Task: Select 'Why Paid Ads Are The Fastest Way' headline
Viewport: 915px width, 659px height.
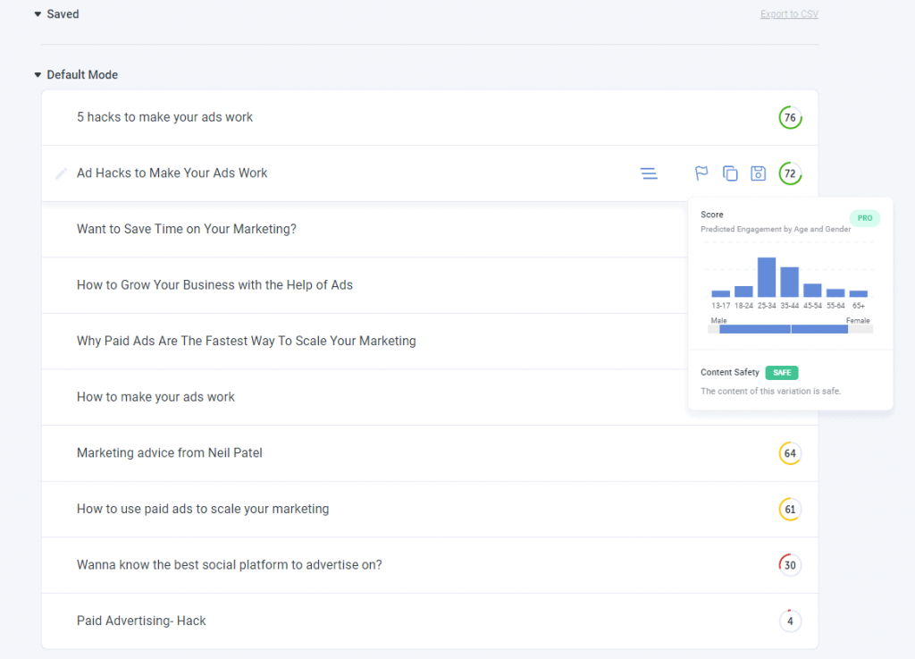Action: [x=247, y=341]
